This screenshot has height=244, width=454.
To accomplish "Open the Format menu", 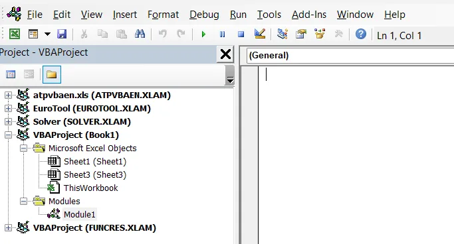I will pyautogui.click(x=163, y=15).
